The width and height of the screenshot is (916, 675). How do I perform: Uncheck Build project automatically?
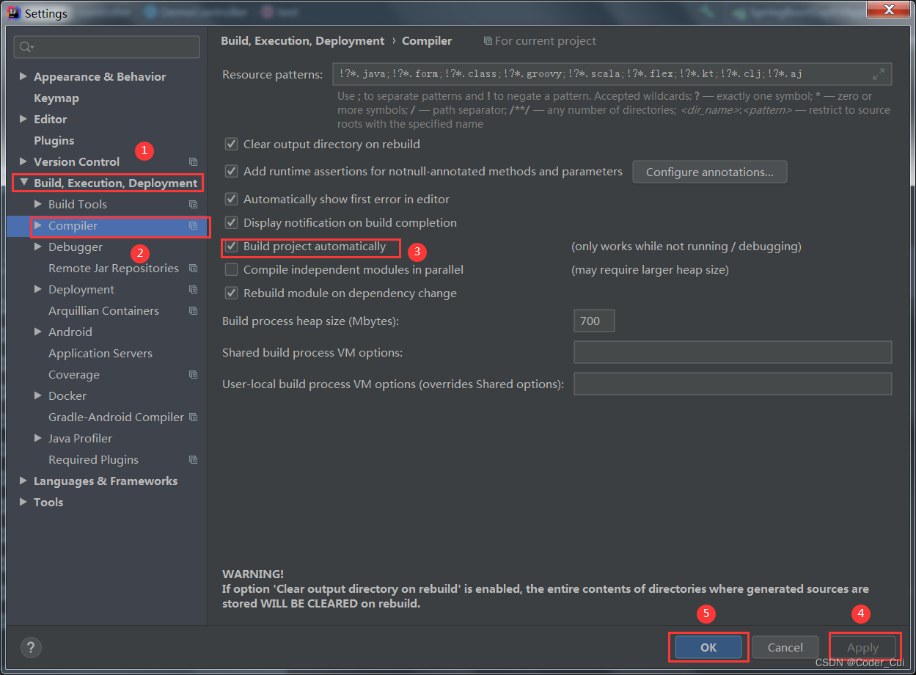(231, 247)
